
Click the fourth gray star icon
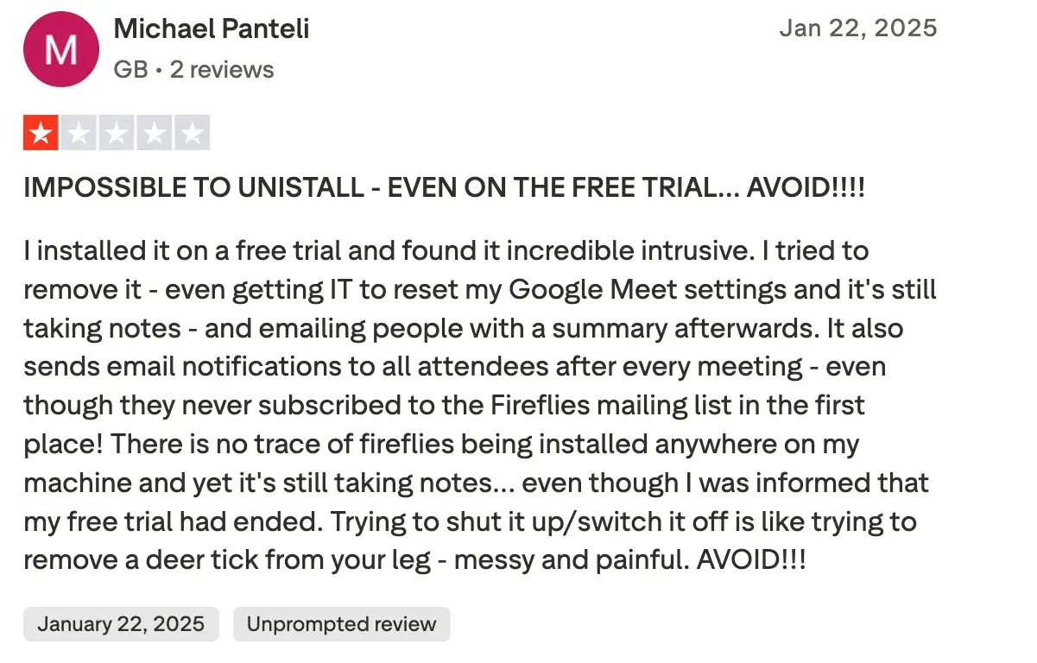point(154,132)
